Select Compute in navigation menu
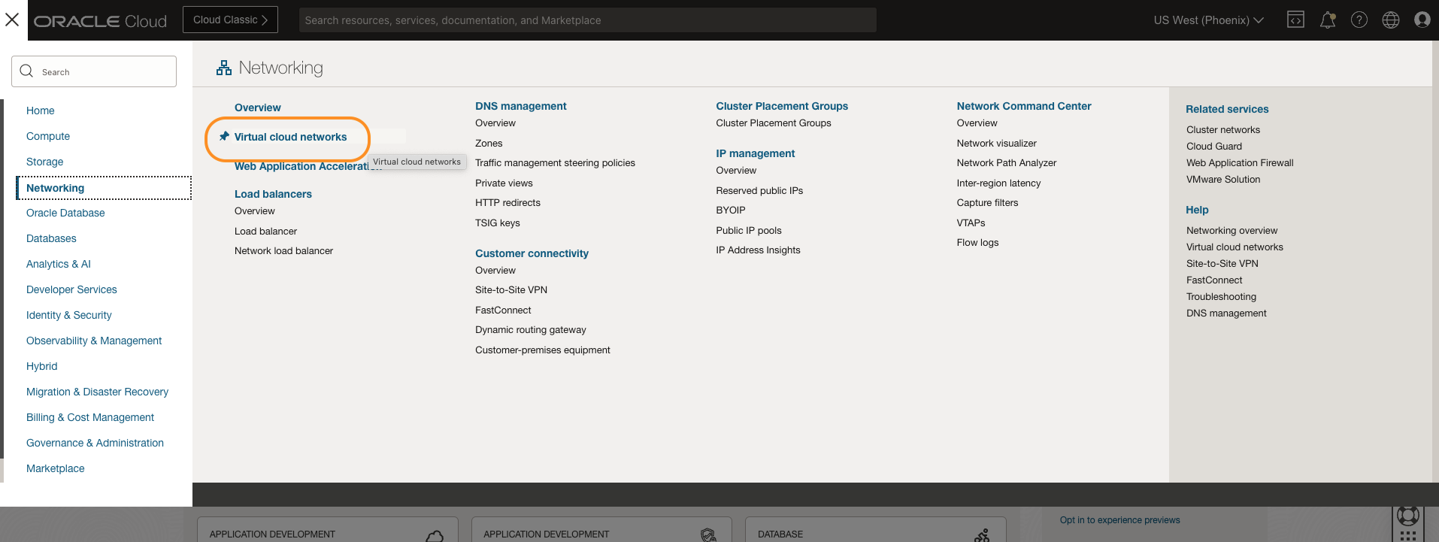1439x542 pixels. point(48,136)
